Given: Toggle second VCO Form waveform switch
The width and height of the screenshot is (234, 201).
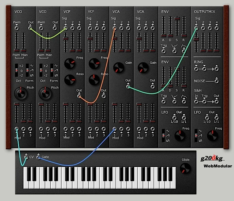Looking at the screenshot, I should coord(52,70).
